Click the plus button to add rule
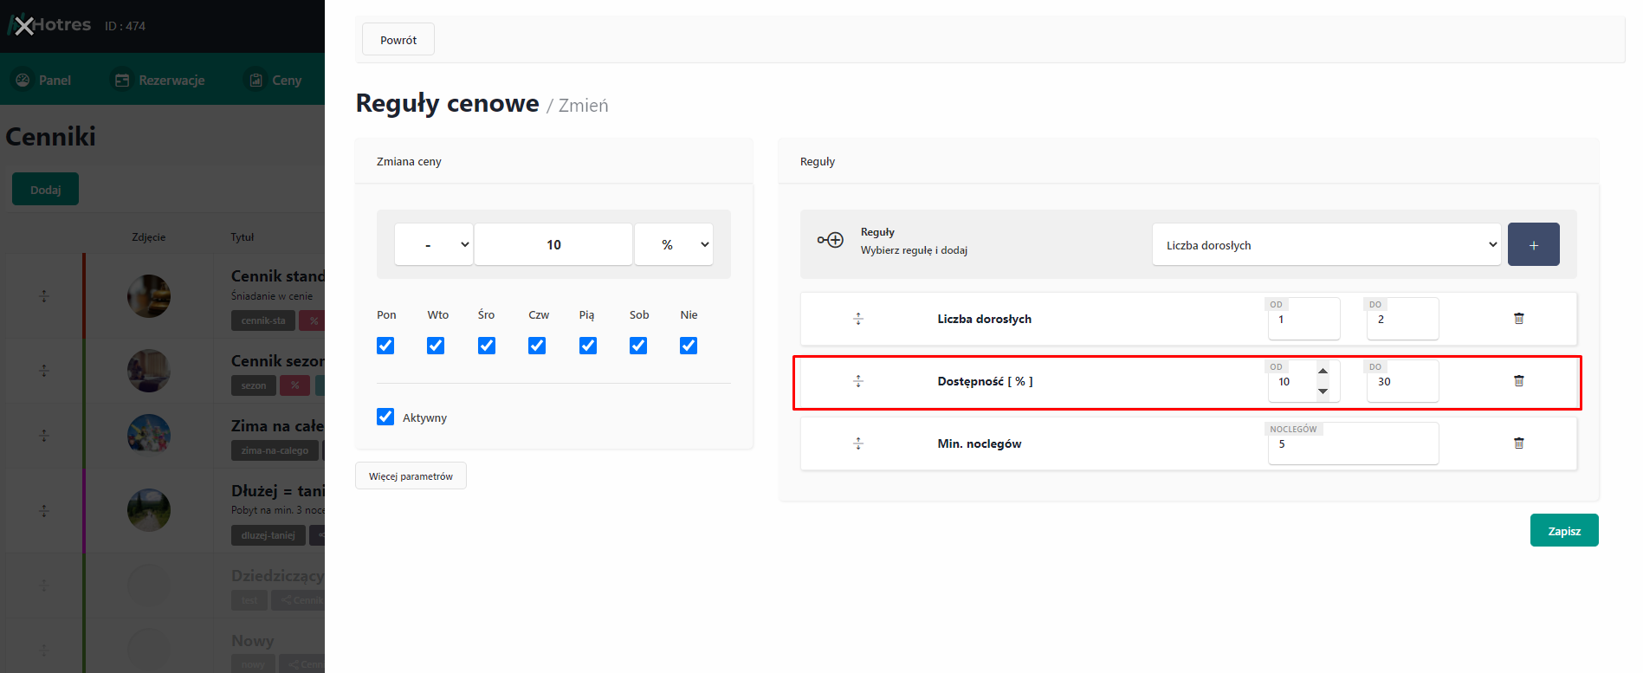1643x673 pixels. click(1533, 245)
